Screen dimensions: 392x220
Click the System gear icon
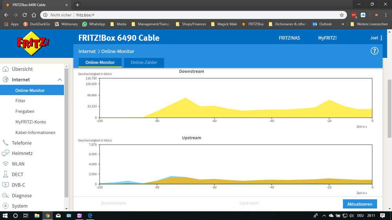5,206
